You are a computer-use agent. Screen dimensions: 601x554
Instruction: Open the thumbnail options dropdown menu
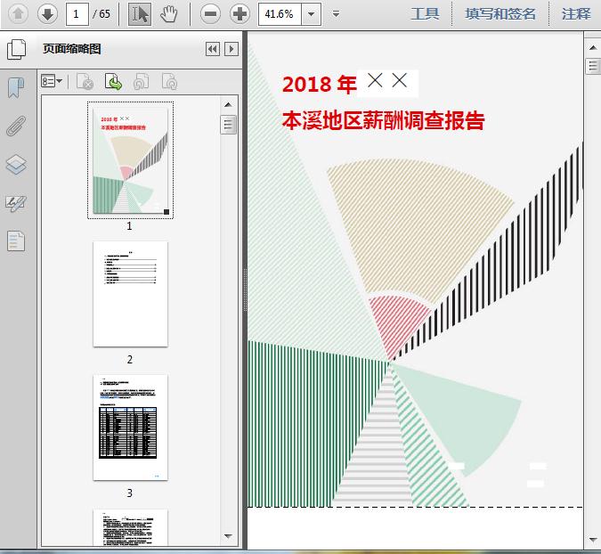pyautogui.click(x=52, y=81)
